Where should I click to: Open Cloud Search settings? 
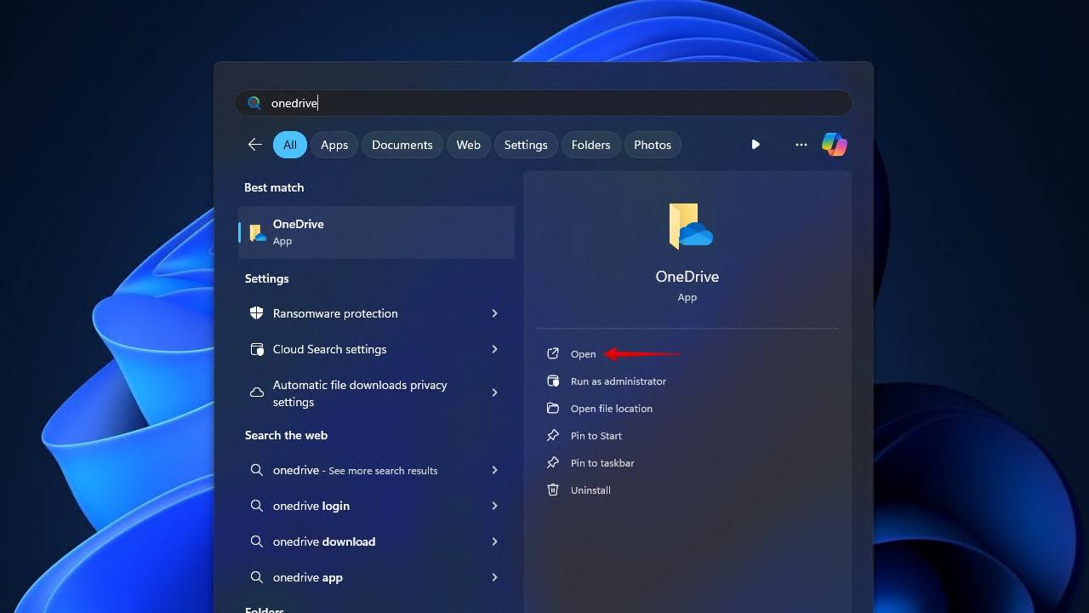pyautogui.click(x=329, y=349)
